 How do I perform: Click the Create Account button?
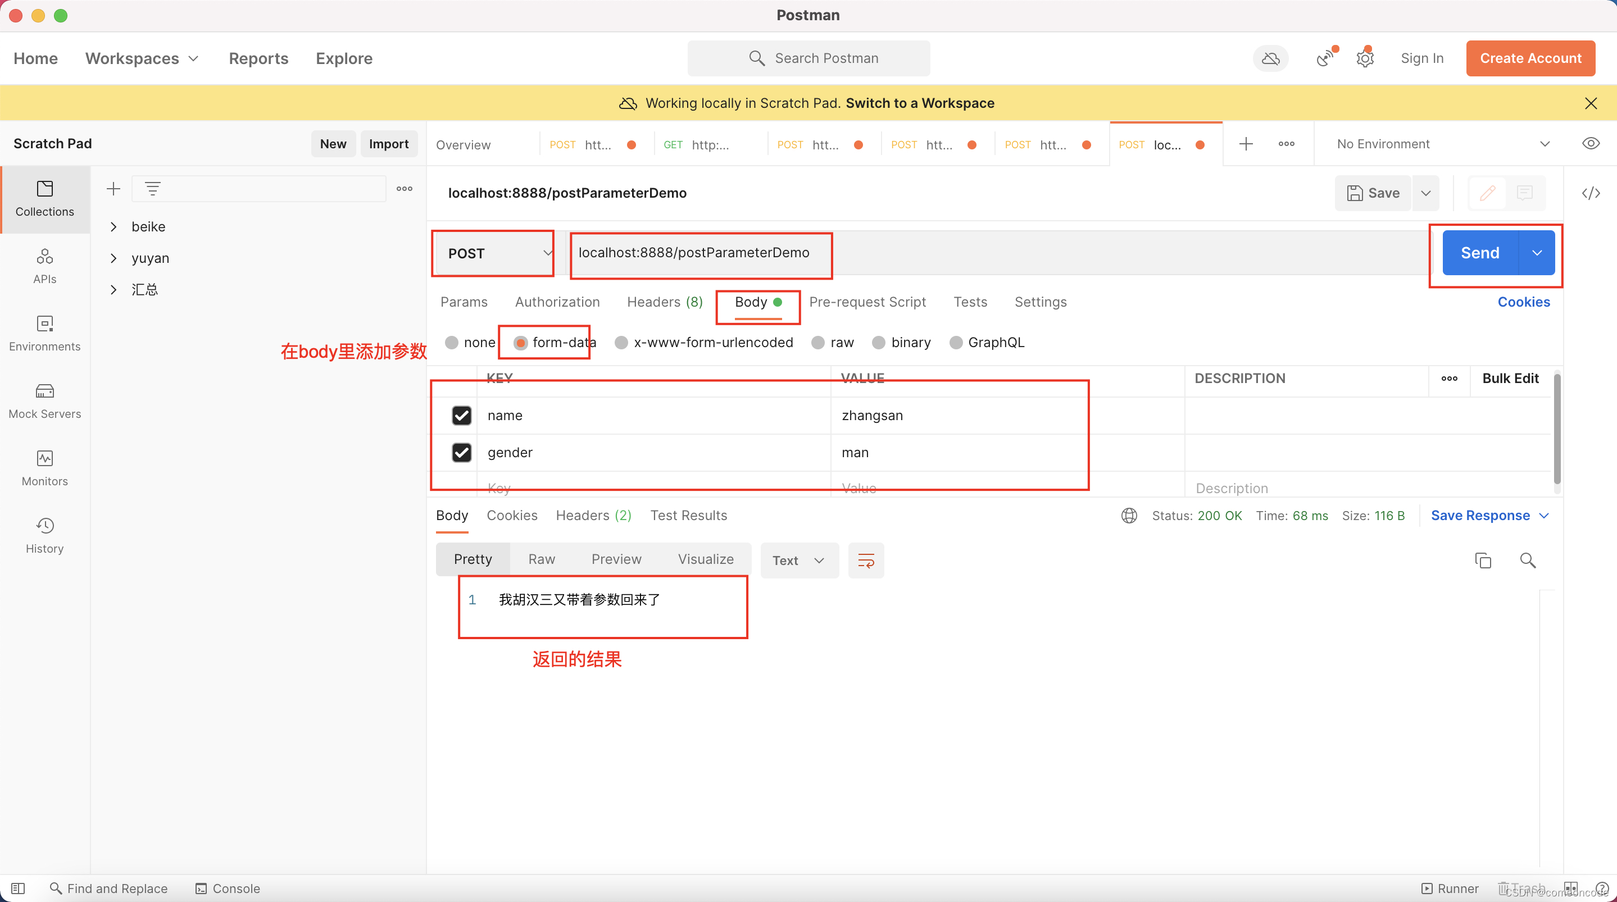[1530, 58]
